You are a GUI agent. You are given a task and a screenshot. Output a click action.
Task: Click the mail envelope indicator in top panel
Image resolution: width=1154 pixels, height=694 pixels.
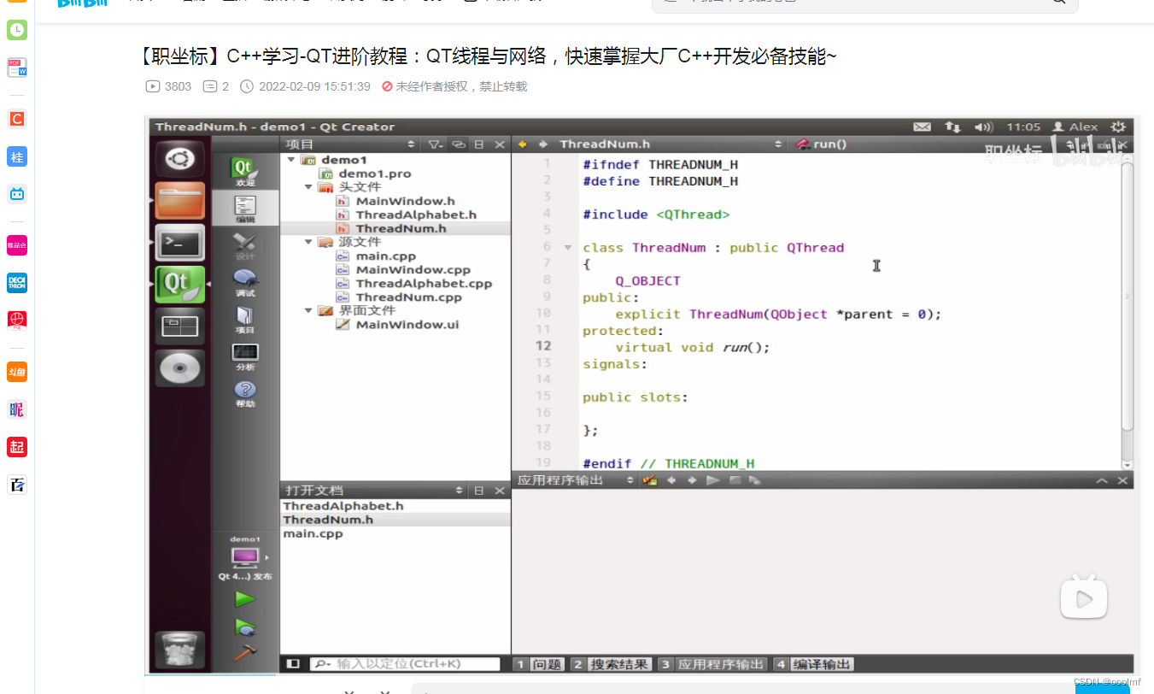[922, 126]
